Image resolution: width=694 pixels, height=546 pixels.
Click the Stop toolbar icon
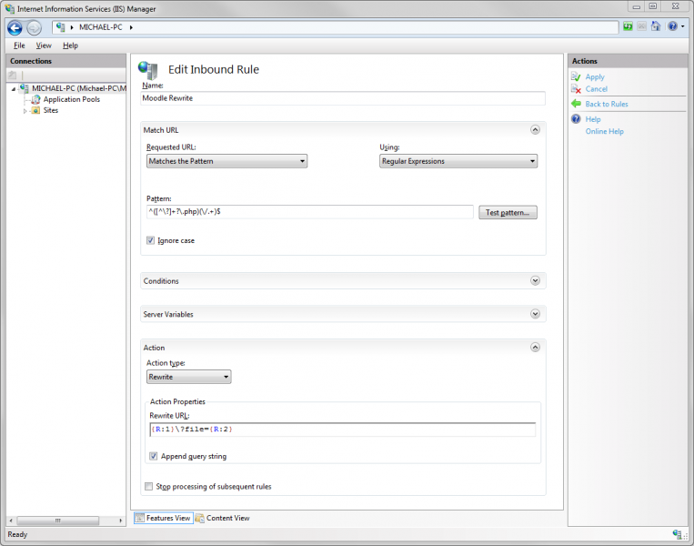[642, 26]
